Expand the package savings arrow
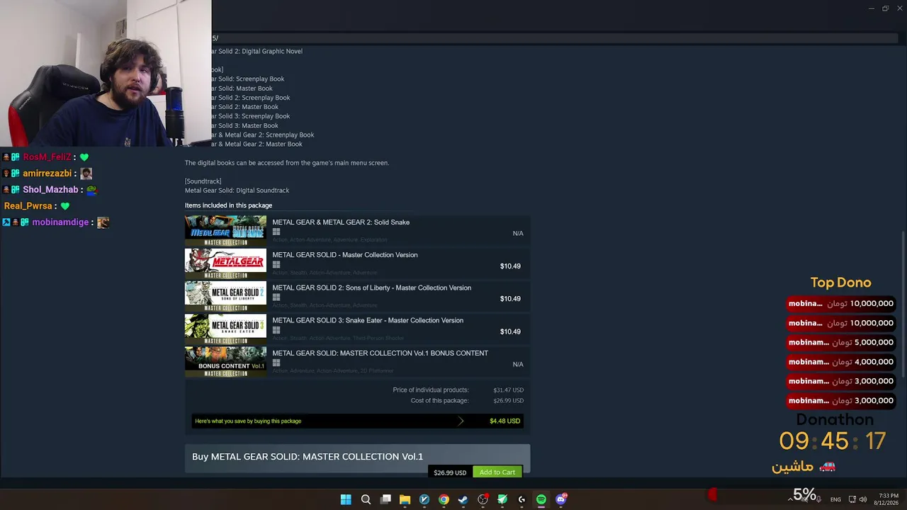Image resolution: width=907 pixels, height=510 pixels. [x=461, y=421]
